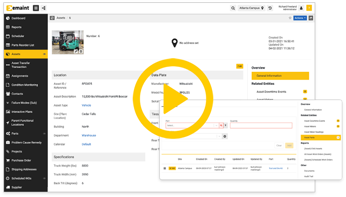Play the video with yellow play button
Viewport: 346px width, 197px height.
(173, 98)
